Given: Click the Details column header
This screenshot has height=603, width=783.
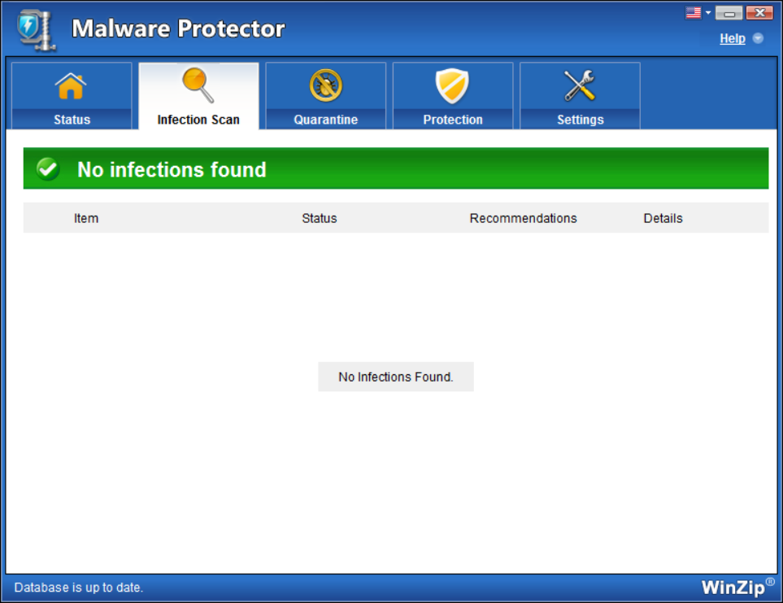Looking at the screenshot, I should pos(663,218).
